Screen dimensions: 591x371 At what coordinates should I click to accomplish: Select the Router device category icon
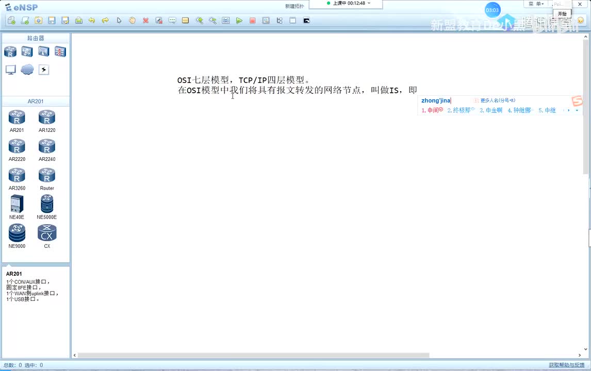click(10, 52)
